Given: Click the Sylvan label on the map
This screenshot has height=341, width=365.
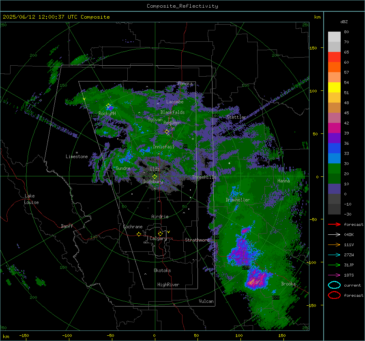Looking at the screenshot, I should 155,120.
